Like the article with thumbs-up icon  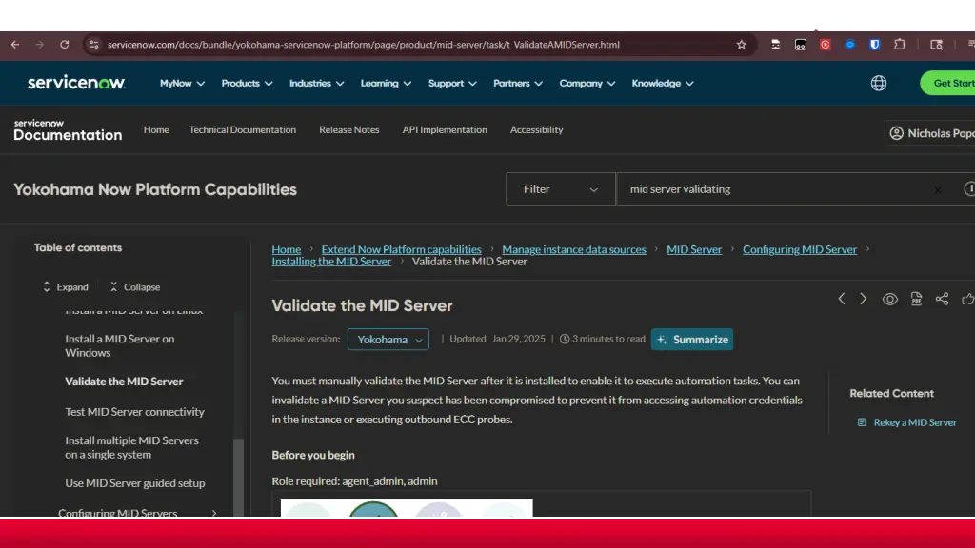click(x=968, y=299)
